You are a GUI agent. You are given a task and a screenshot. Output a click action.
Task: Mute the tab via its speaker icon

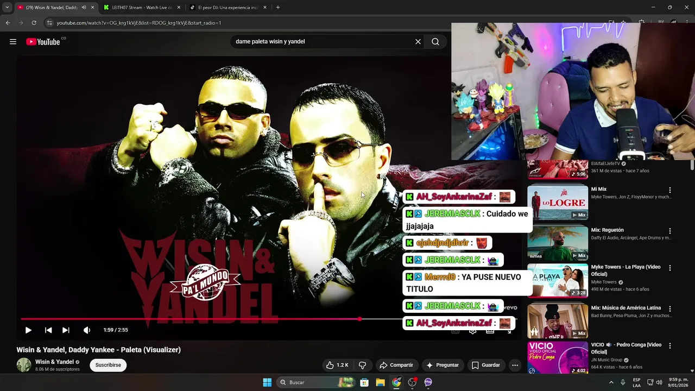coord(84,8)
